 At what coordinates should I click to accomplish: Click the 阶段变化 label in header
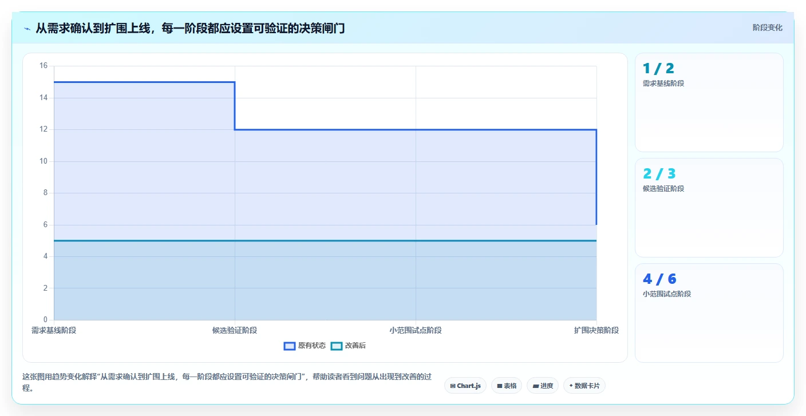pyautogui.click(x=767, y=28)
